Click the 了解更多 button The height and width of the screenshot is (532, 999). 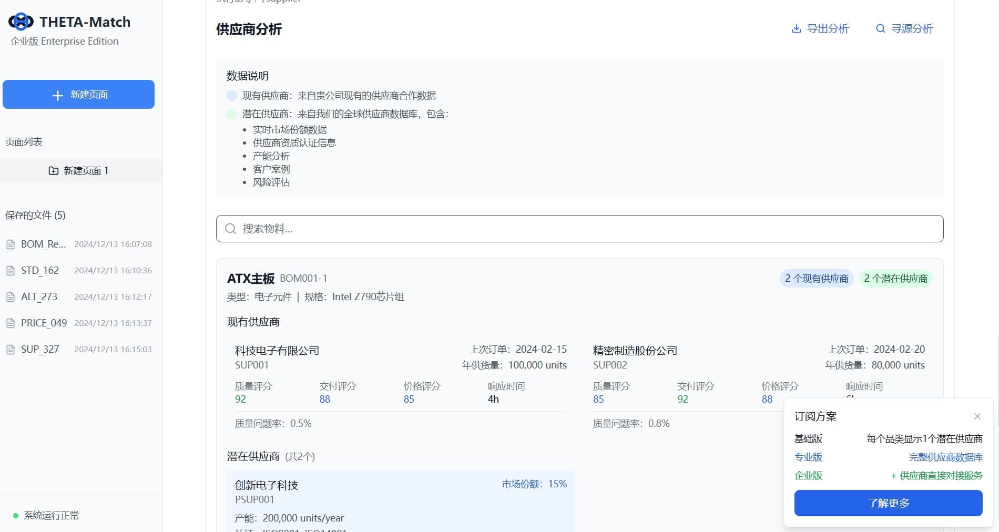[x=888, y=503]
